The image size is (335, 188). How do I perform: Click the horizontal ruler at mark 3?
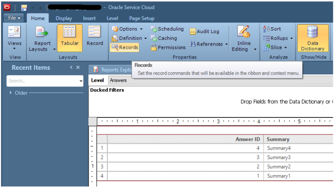tap(218, 121)
